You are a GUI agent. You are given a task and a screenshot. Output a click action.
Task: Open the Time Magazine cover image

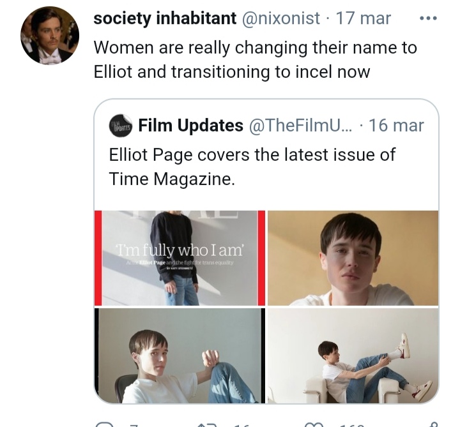[180, 258]
